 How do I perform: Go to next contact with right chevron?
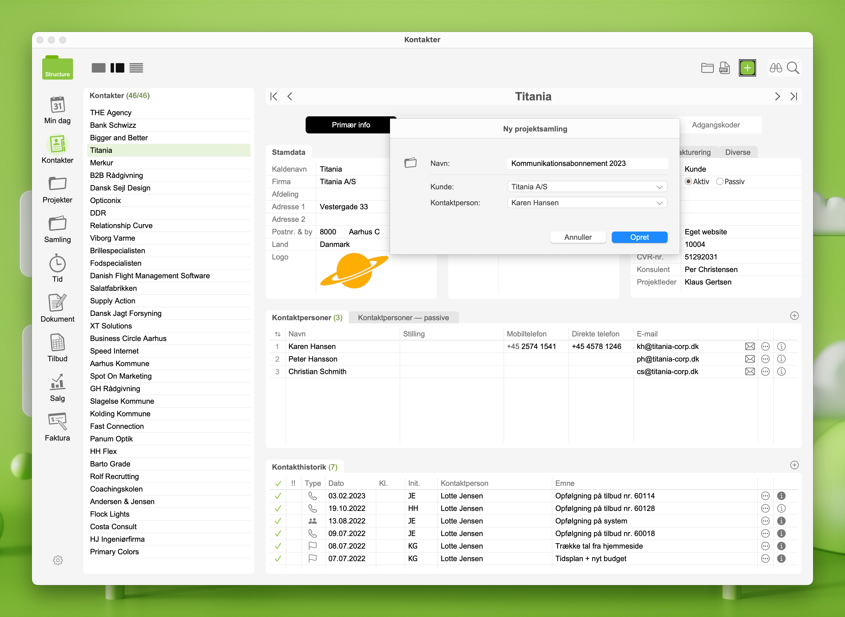[x=777, y=97]
